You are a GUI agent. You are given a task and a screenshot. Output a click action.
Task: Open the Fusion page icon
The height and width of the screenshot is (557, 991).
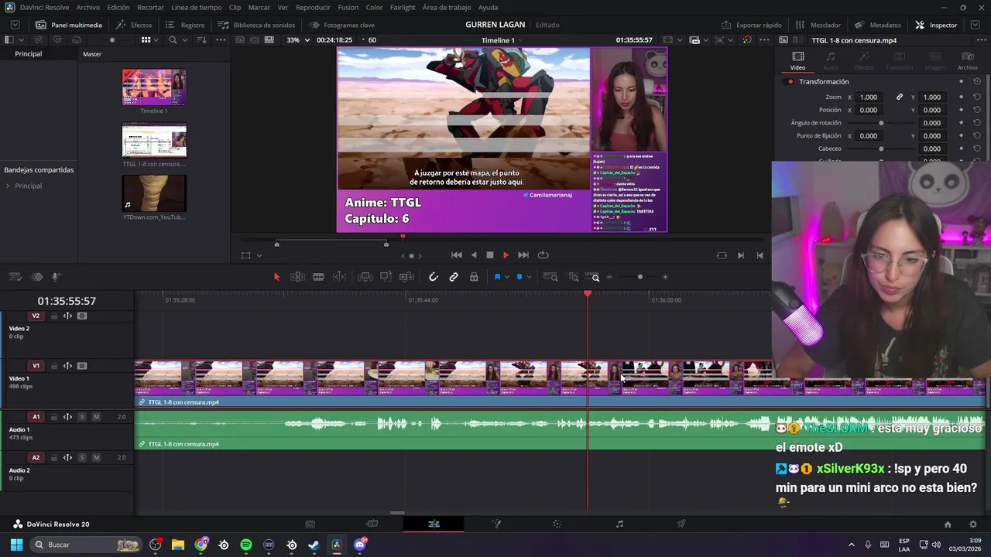pyautogui.click(x=496, y=524)
